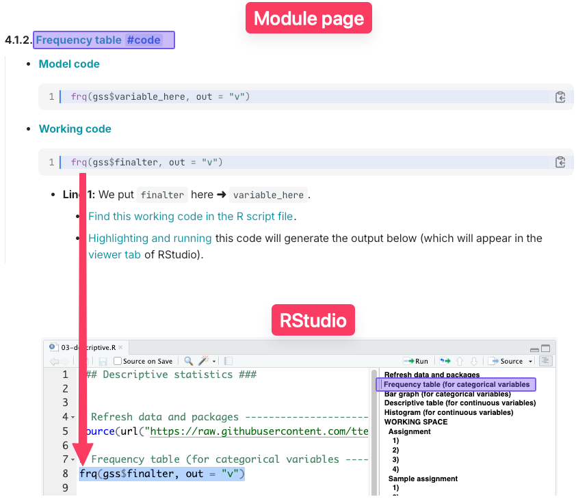Open the Frequency table #code heading link

click(99, 40)
